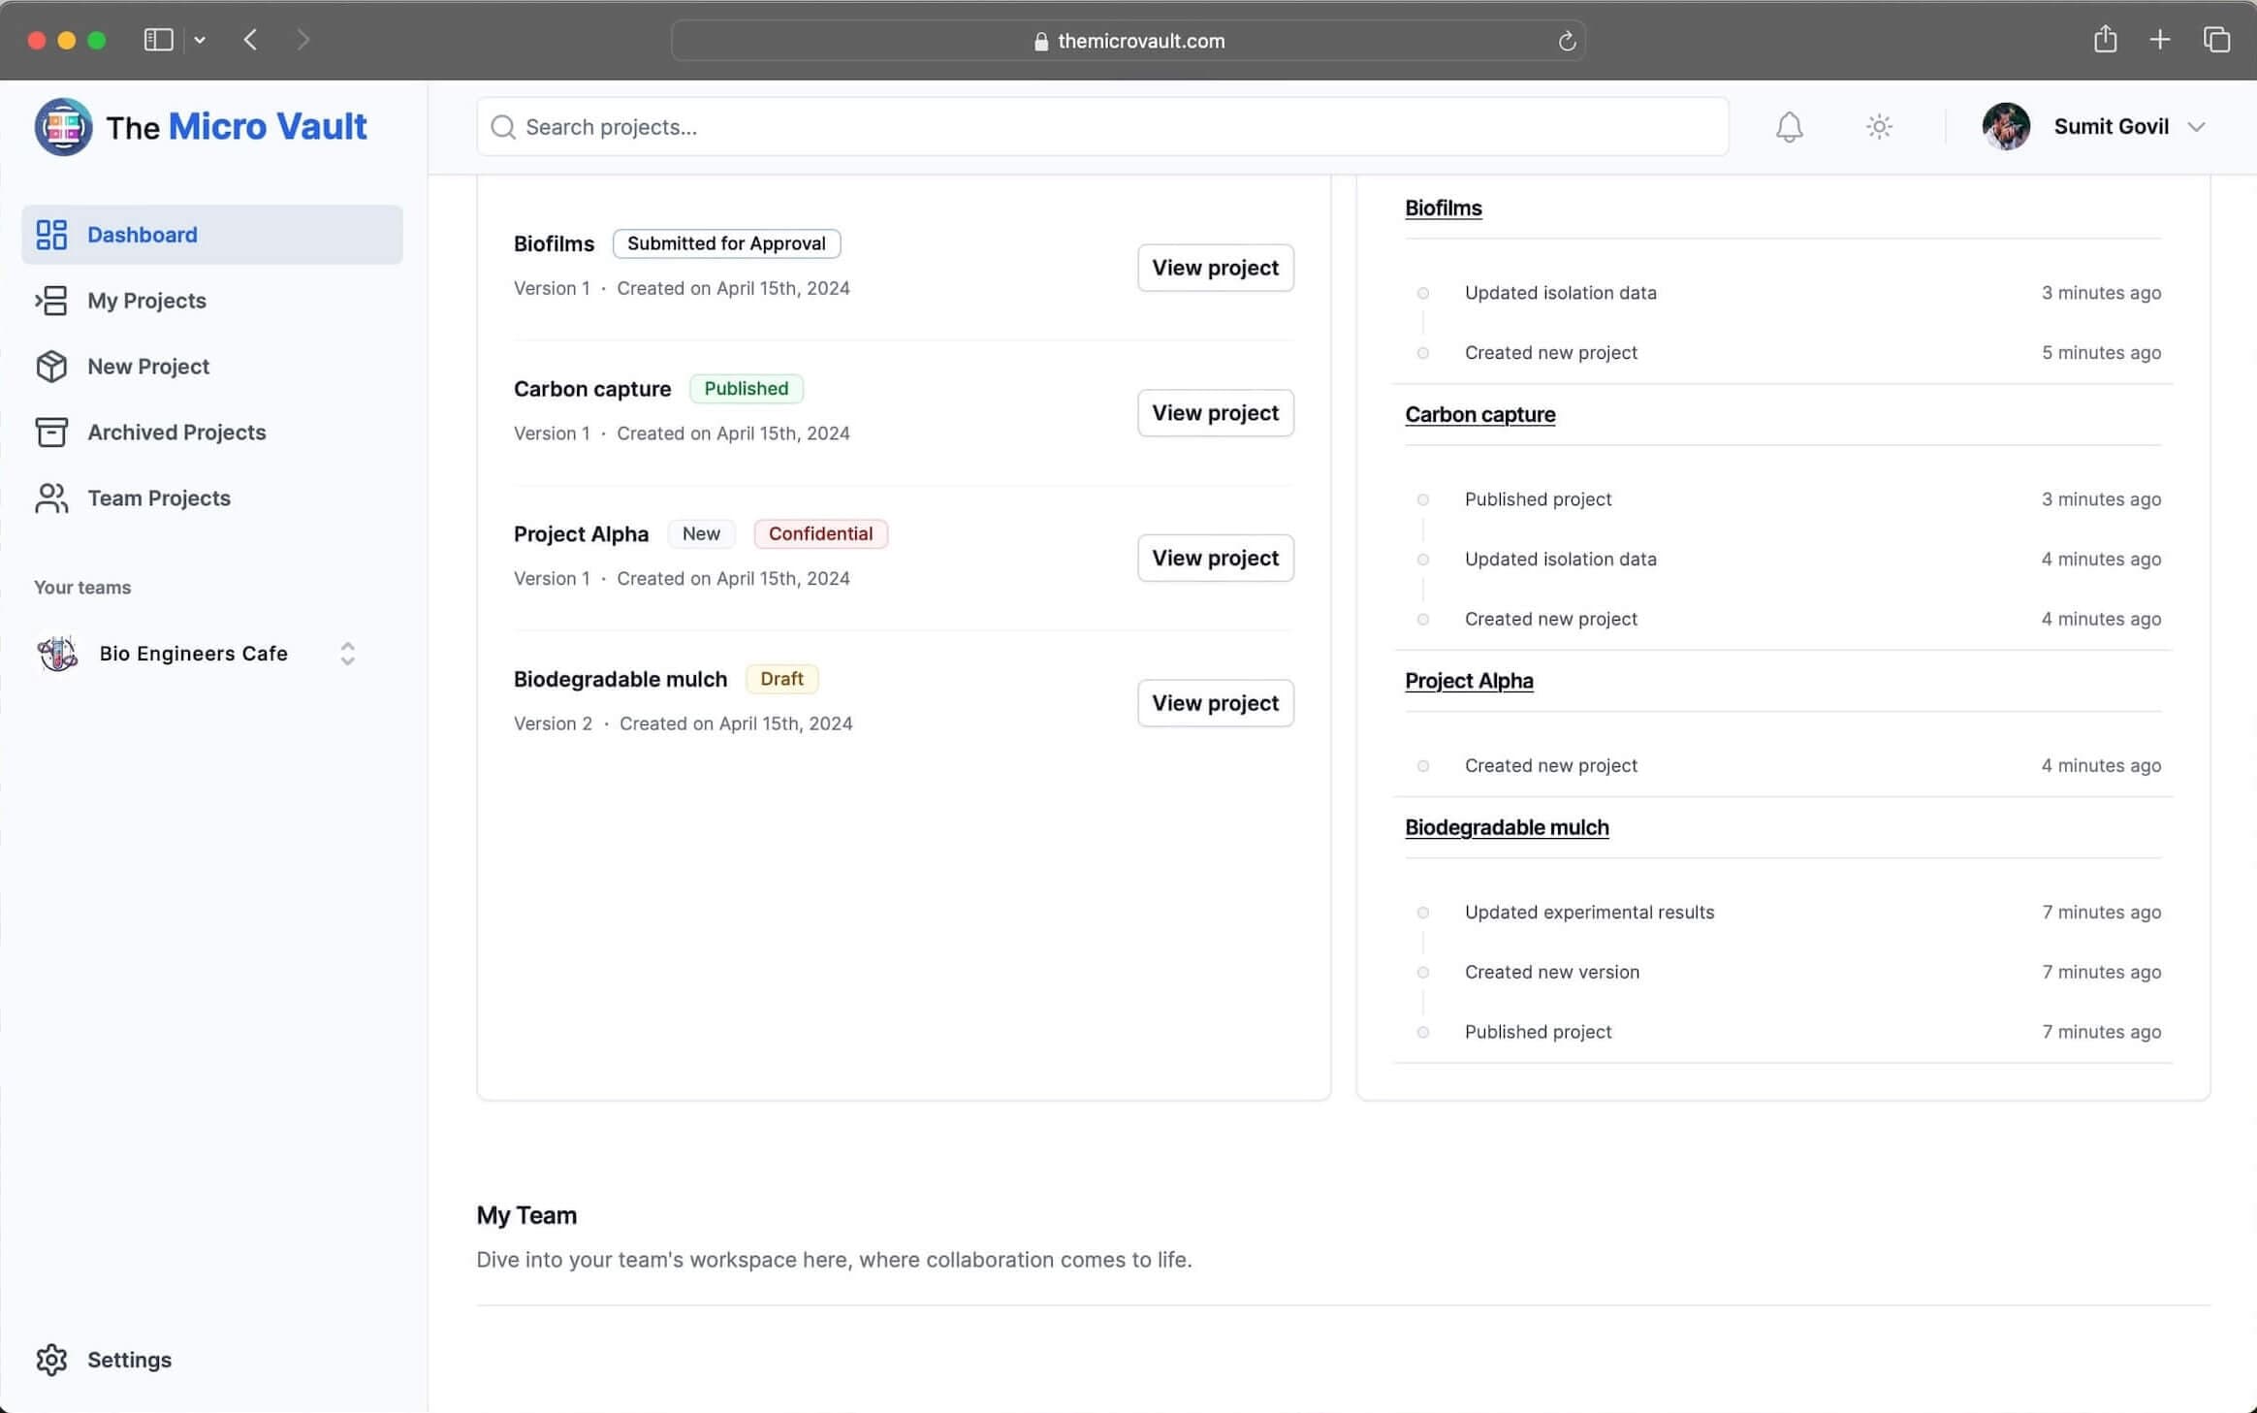The image size is (2257, 1413).
Task: Toggle light/dark theme sun icon
Action: pos(1879,127)
